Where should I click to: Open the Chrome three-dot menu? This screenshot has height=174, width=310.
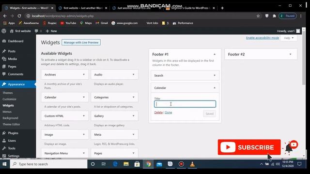[x=301, y=16]
